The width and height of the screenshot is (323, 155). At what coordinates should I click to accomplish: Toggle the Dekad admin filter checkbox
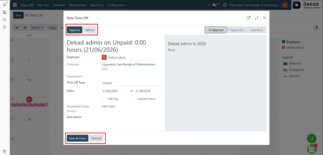pos(284,47)
